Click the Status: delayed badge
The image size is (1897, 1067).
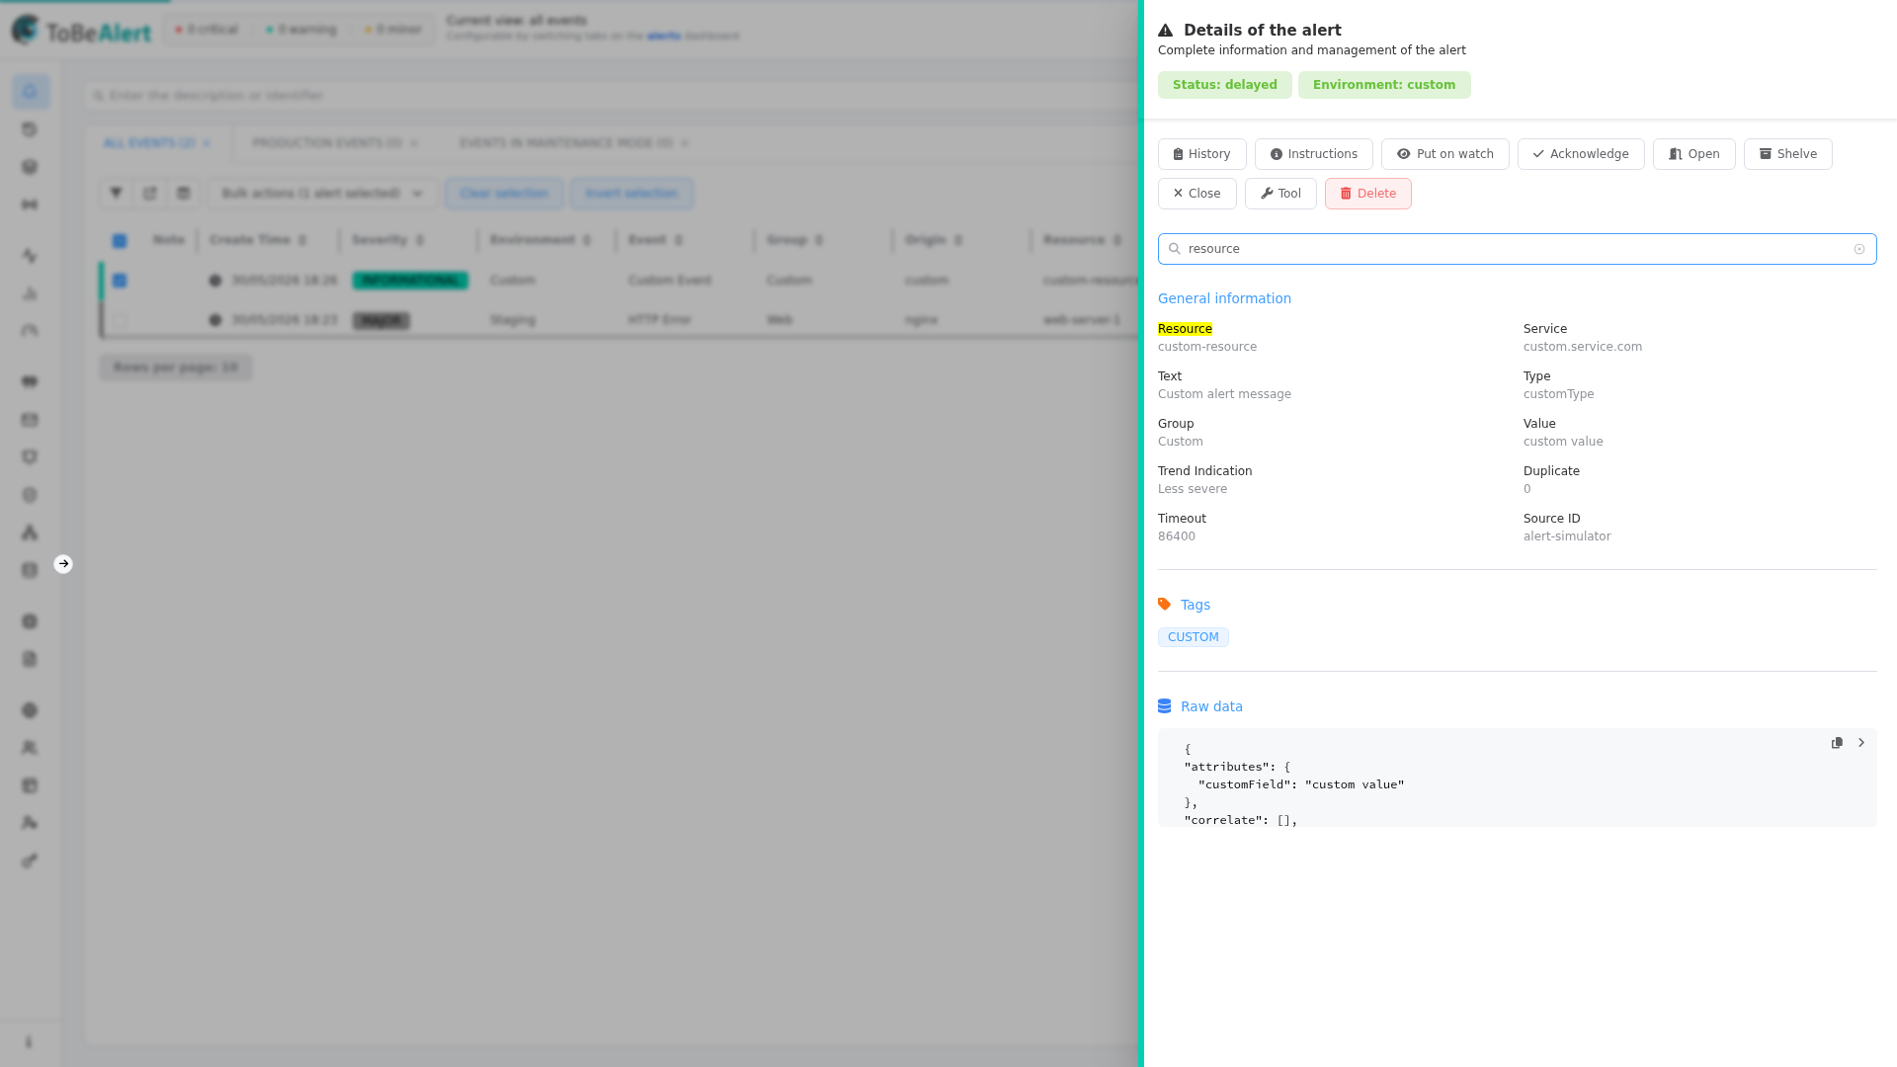pos(1224,85)
